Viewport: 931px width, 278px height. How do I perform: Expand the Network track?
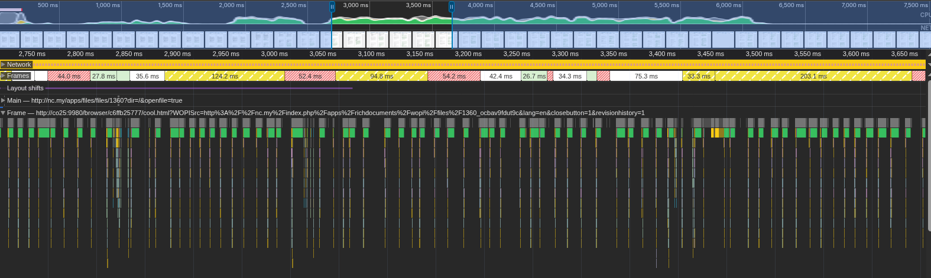4,64
